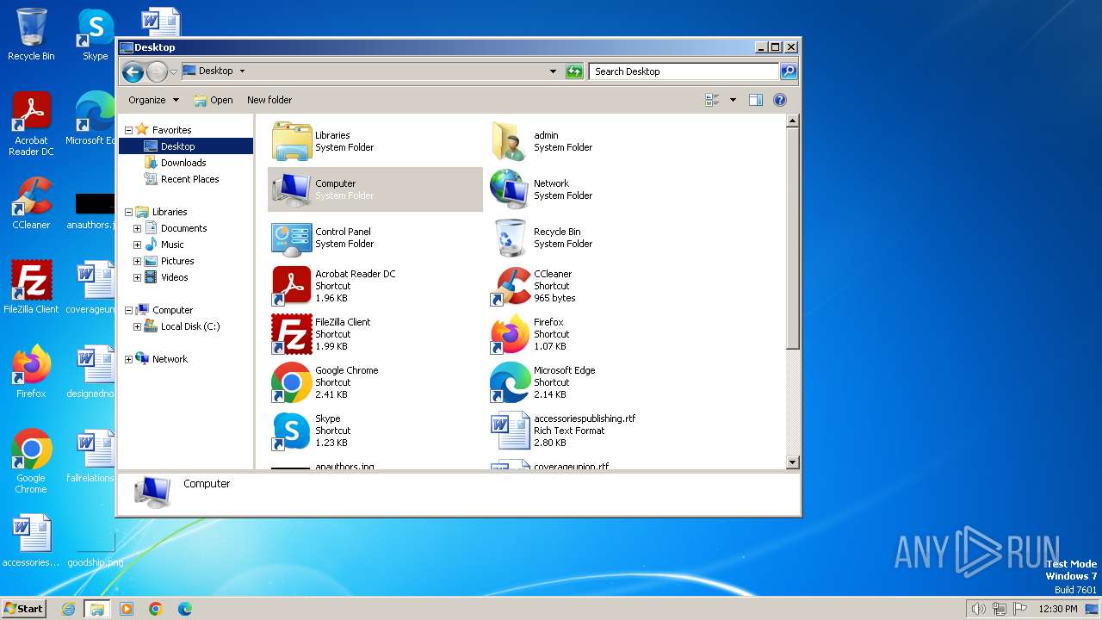Click Action Center flag tray icon

click(1018, 609)
